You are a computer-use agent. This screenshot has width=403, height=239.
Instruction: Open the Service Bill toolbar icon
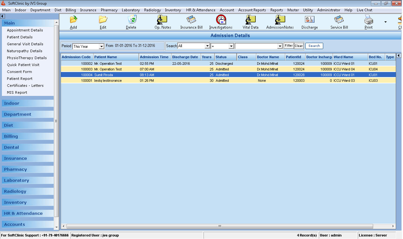[339, 20]
